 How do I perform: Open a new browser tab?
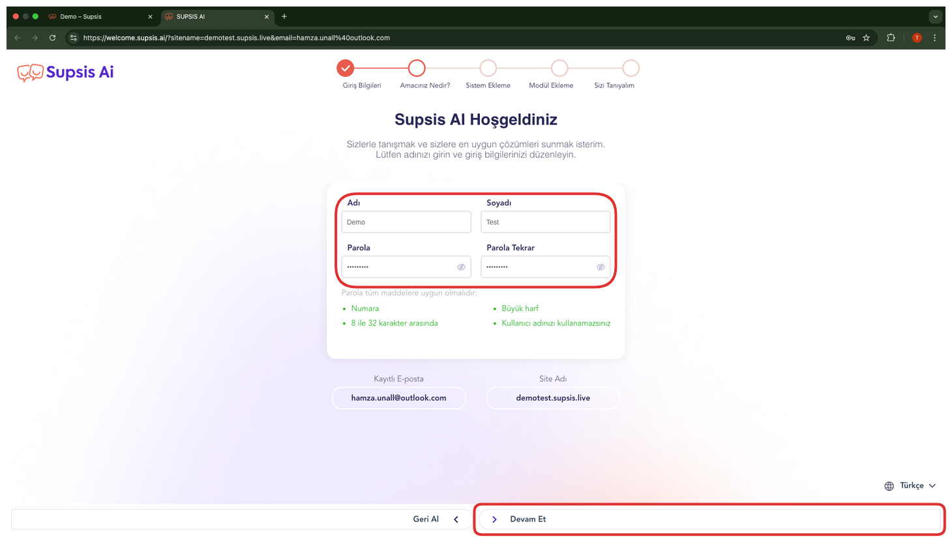[284, 16]
